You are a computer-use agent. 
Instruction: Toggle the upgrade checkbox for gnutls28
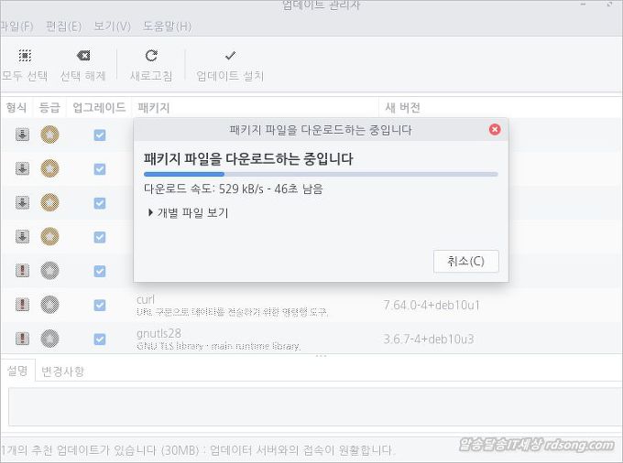coord(100,338)
